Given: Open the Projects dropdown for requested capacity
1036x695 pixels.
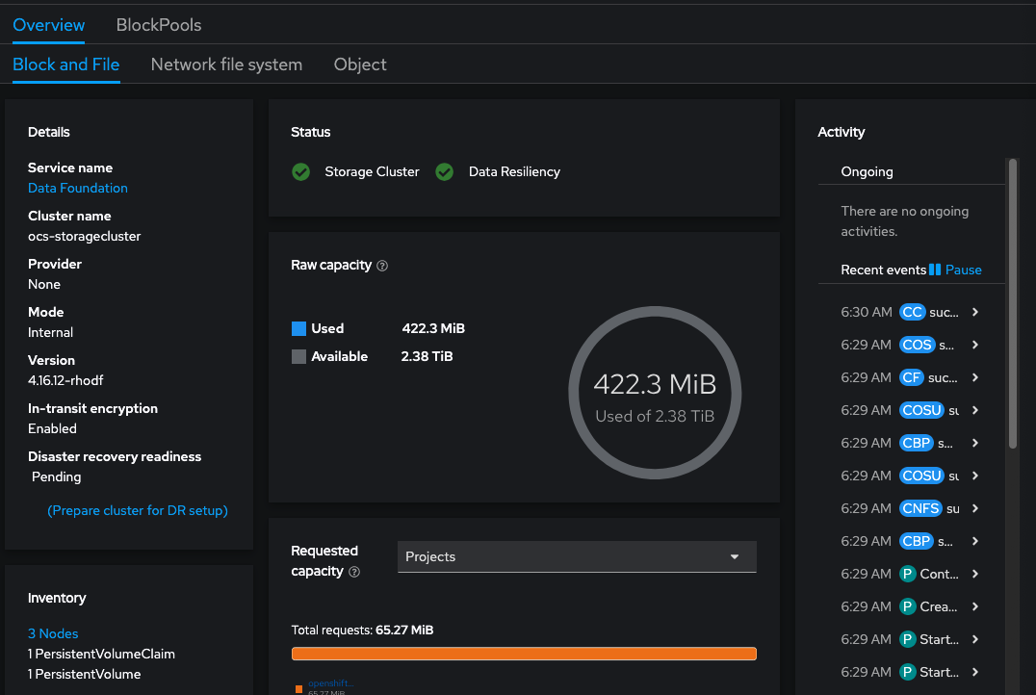Looking at the screenshot, I should [577, 557].
